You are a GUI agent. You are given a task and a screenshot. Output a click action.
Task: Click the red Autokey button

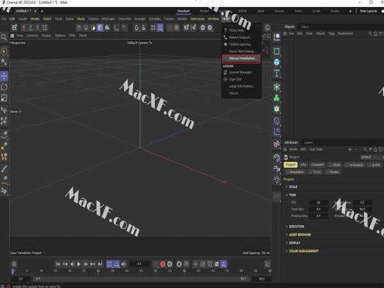tap(163, 264)
